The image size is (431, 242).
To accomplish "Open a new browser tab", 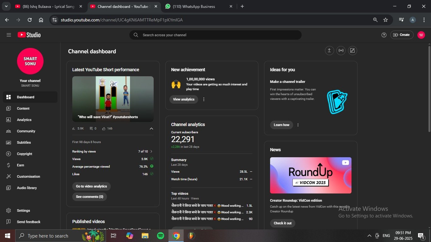I will point(242,6).
